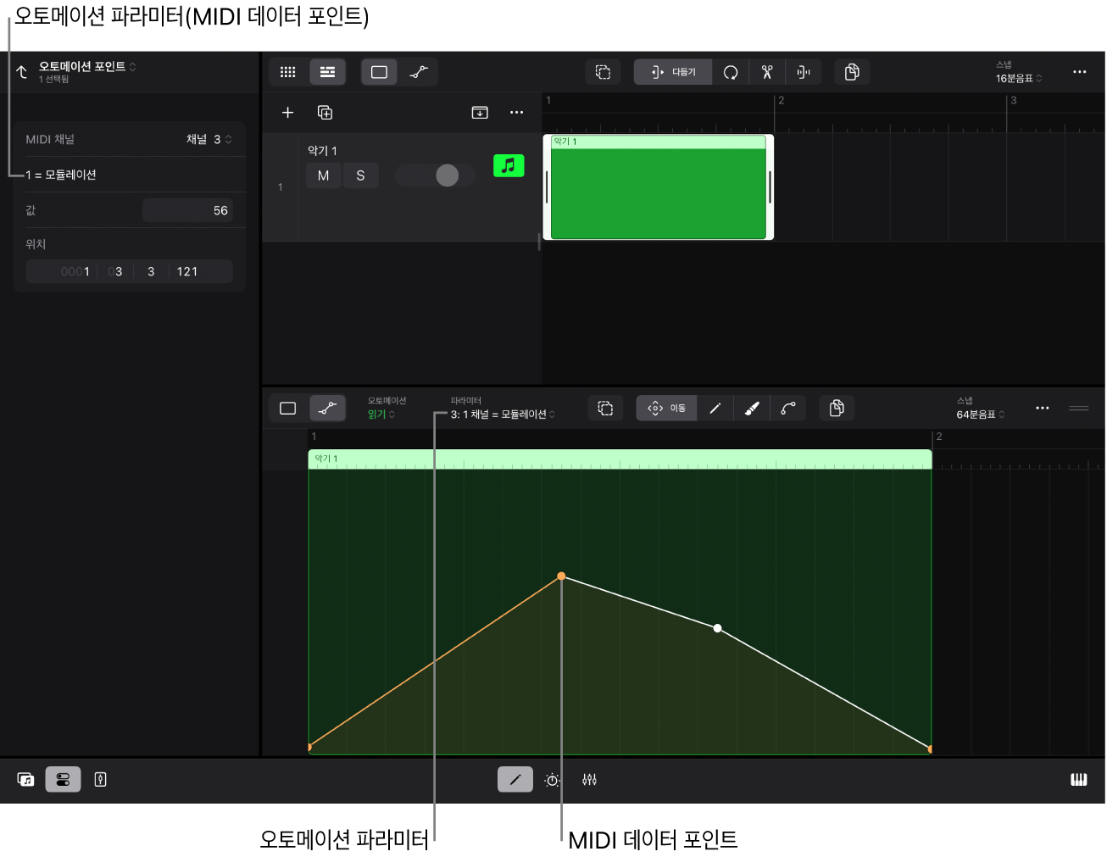Adjust the 악기 1 track volume slider
This screenshot has height=857, width=1107.
point(447,175)
